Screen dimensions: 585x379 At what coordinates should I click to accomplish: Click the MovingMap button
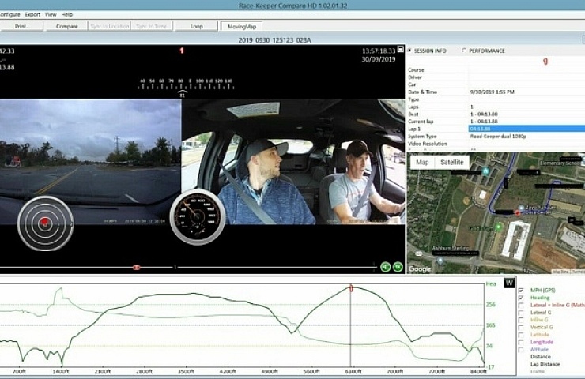pos(242,27)
